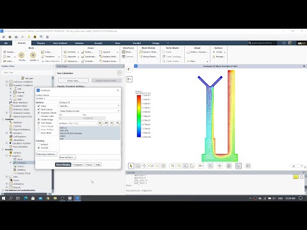Click the Windows Start button on taskbar
The image size is (307, 230).
coord(3,198)
